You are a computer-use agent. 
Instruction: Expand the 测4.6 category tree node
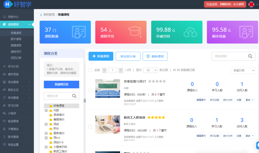(46, 138)
